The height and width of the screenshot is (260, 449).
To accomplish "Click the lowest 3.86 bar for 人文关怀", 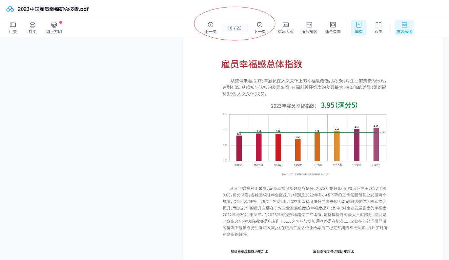I will coord(297,150).
